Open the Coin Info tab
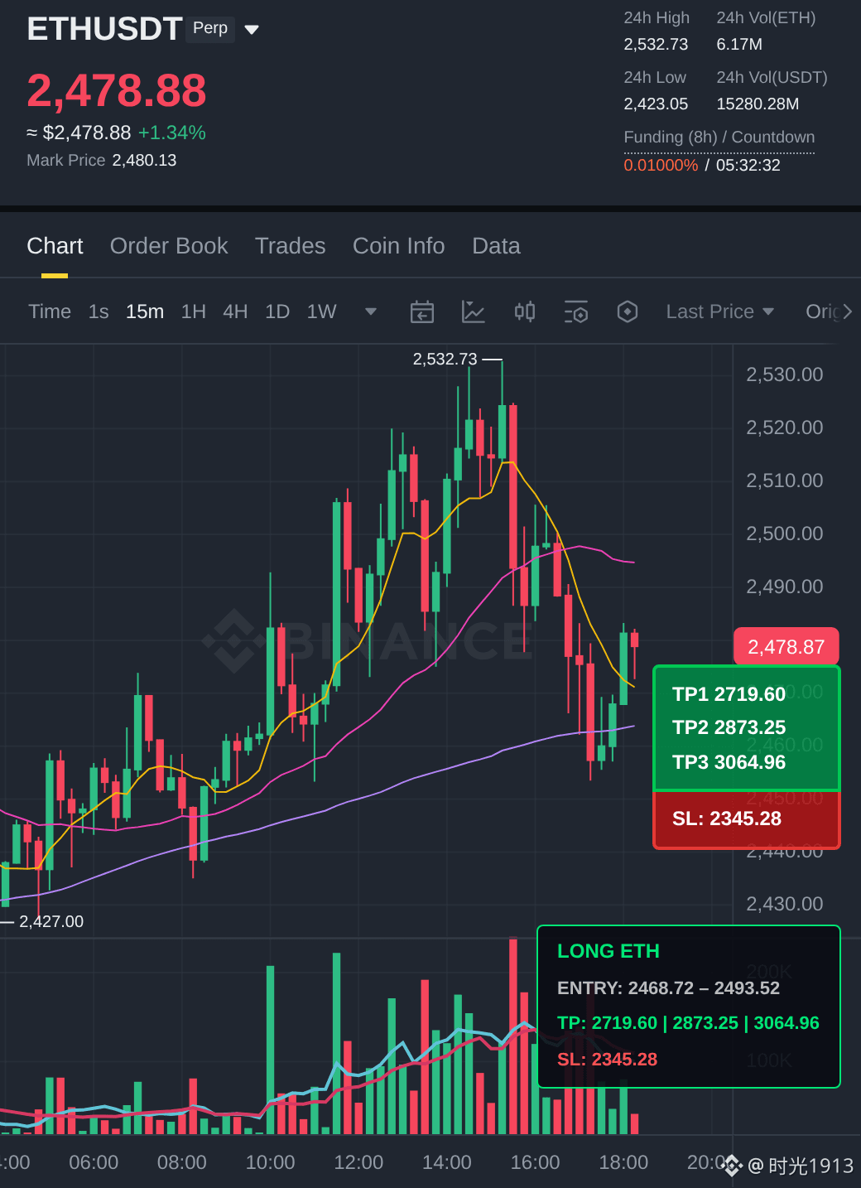861x1188 pixels. pos(399,246)
